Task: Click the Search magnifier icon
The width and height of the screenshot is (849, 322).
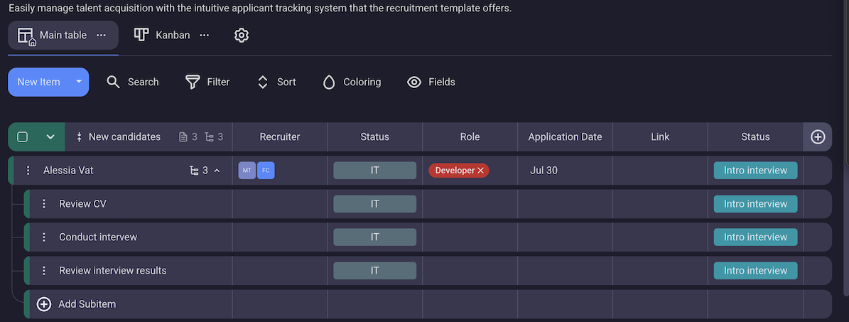Action: tap(114, 82)
